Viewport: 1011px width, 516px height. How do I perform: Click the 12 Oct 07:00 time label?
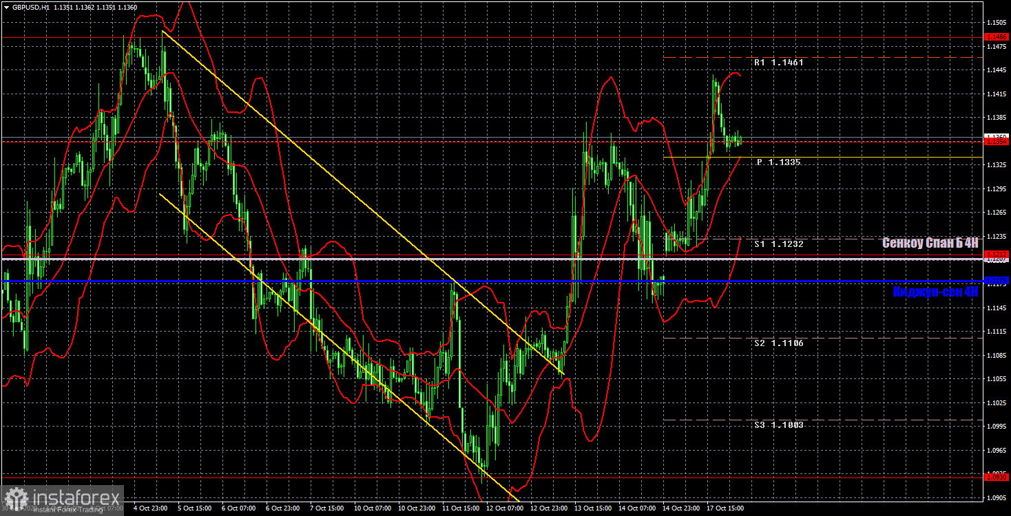coord(505,508)
